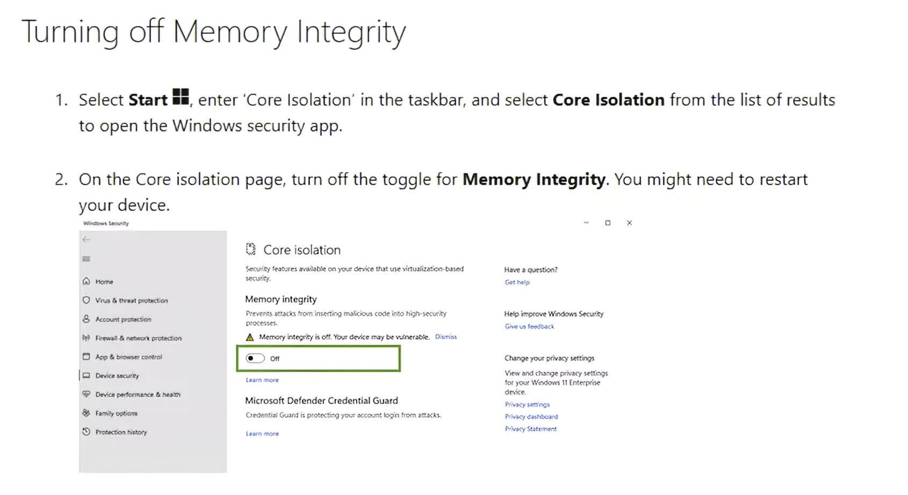Open the Privacy dashboard link

pos(531,416)
